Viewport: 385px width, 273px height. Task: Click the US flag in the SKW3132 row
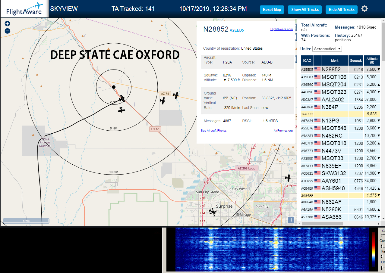click(317, 173)
